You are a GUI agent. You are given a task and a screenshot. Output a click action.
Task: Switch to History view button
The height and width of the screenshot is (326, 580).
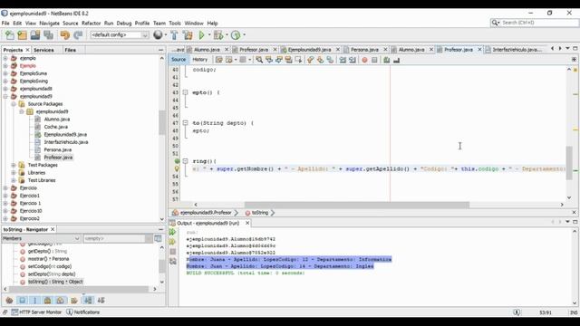point(199,60)
